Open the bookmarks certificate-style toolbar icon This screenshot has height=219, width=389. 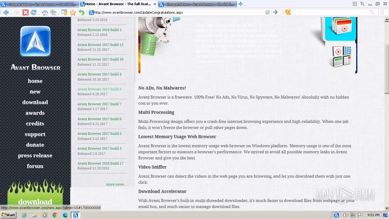(x=64, y=12)
